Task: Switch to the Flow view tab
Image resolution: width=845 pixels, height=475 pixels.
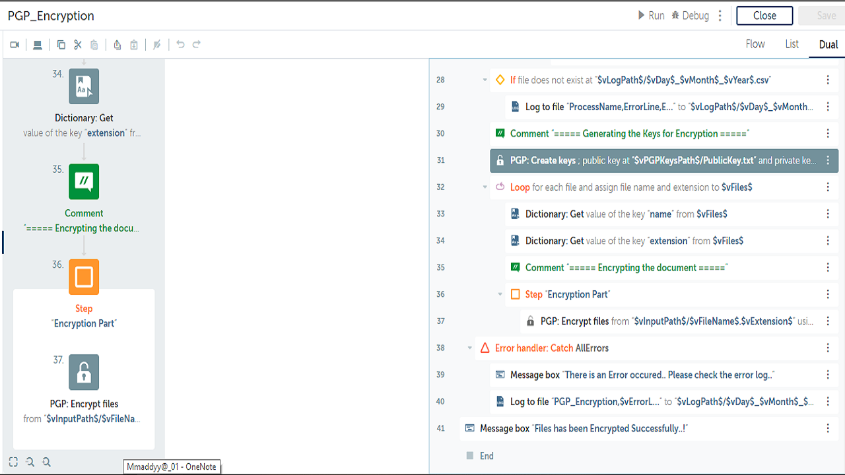Action: [x=755, y=44]
